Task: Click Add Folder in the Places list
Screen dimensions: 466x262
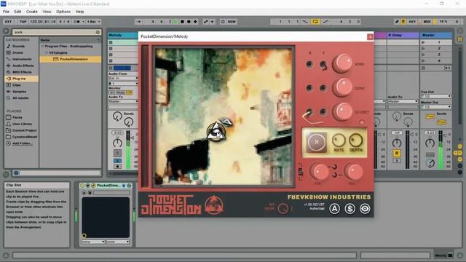Action: pos(22,143)
